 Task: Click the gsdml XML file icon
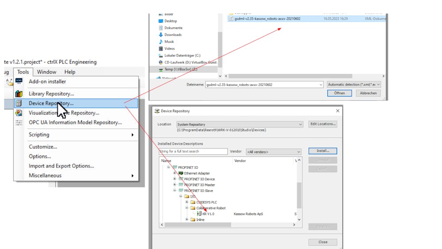click(x=231, y=19)
